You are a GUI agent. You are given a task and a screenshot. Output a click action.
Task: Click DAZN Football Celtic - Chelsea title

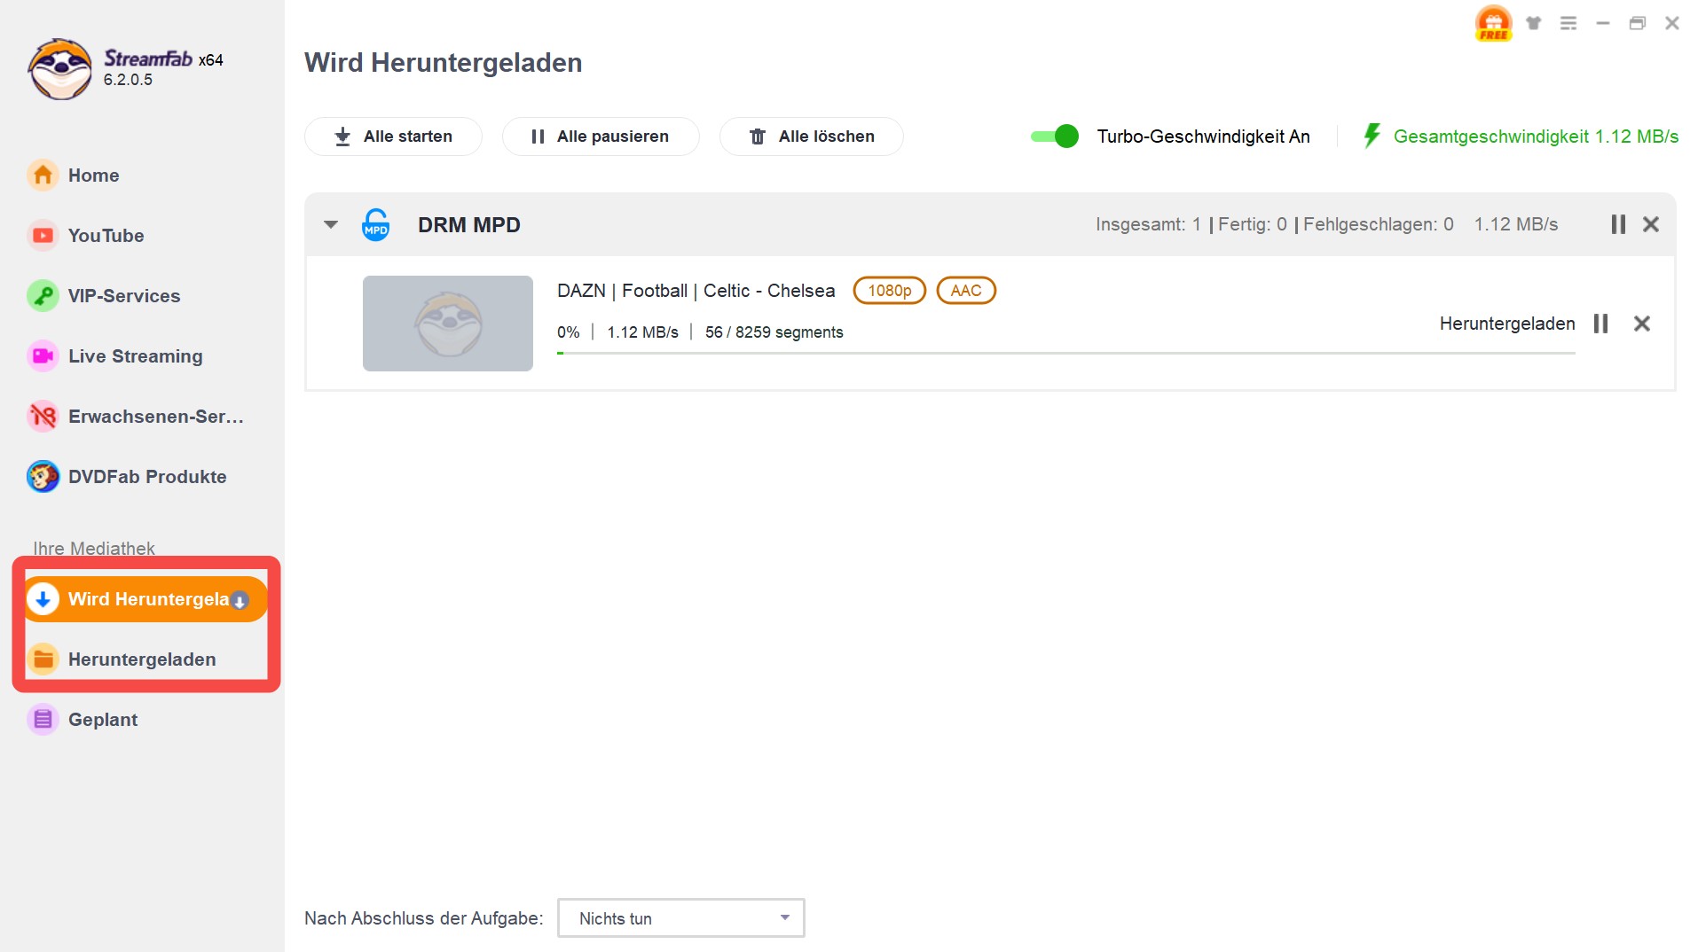pyautogui.click(x=696, y=291)
